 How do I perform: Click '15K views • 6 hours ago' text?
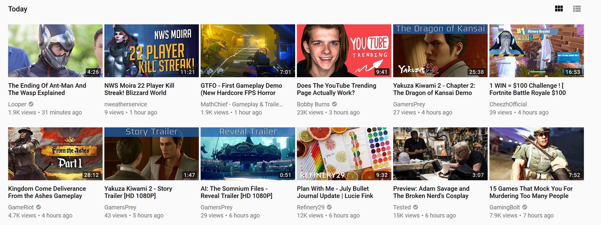425,216
